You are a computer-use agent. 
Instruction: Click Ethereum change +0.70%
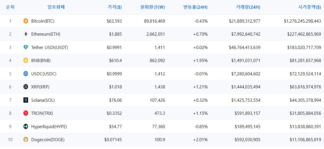pyautogui.click(x=200, y=34)
